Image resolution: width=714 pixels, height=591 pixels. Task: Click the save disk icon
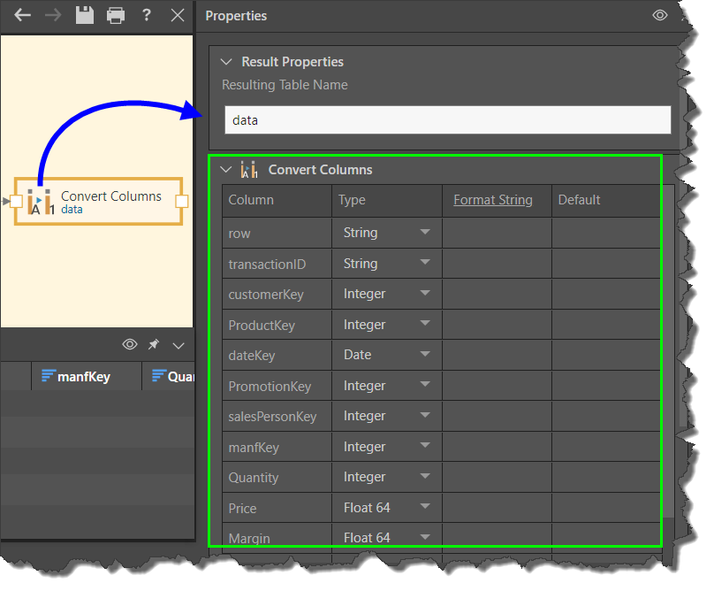(84, 16)
